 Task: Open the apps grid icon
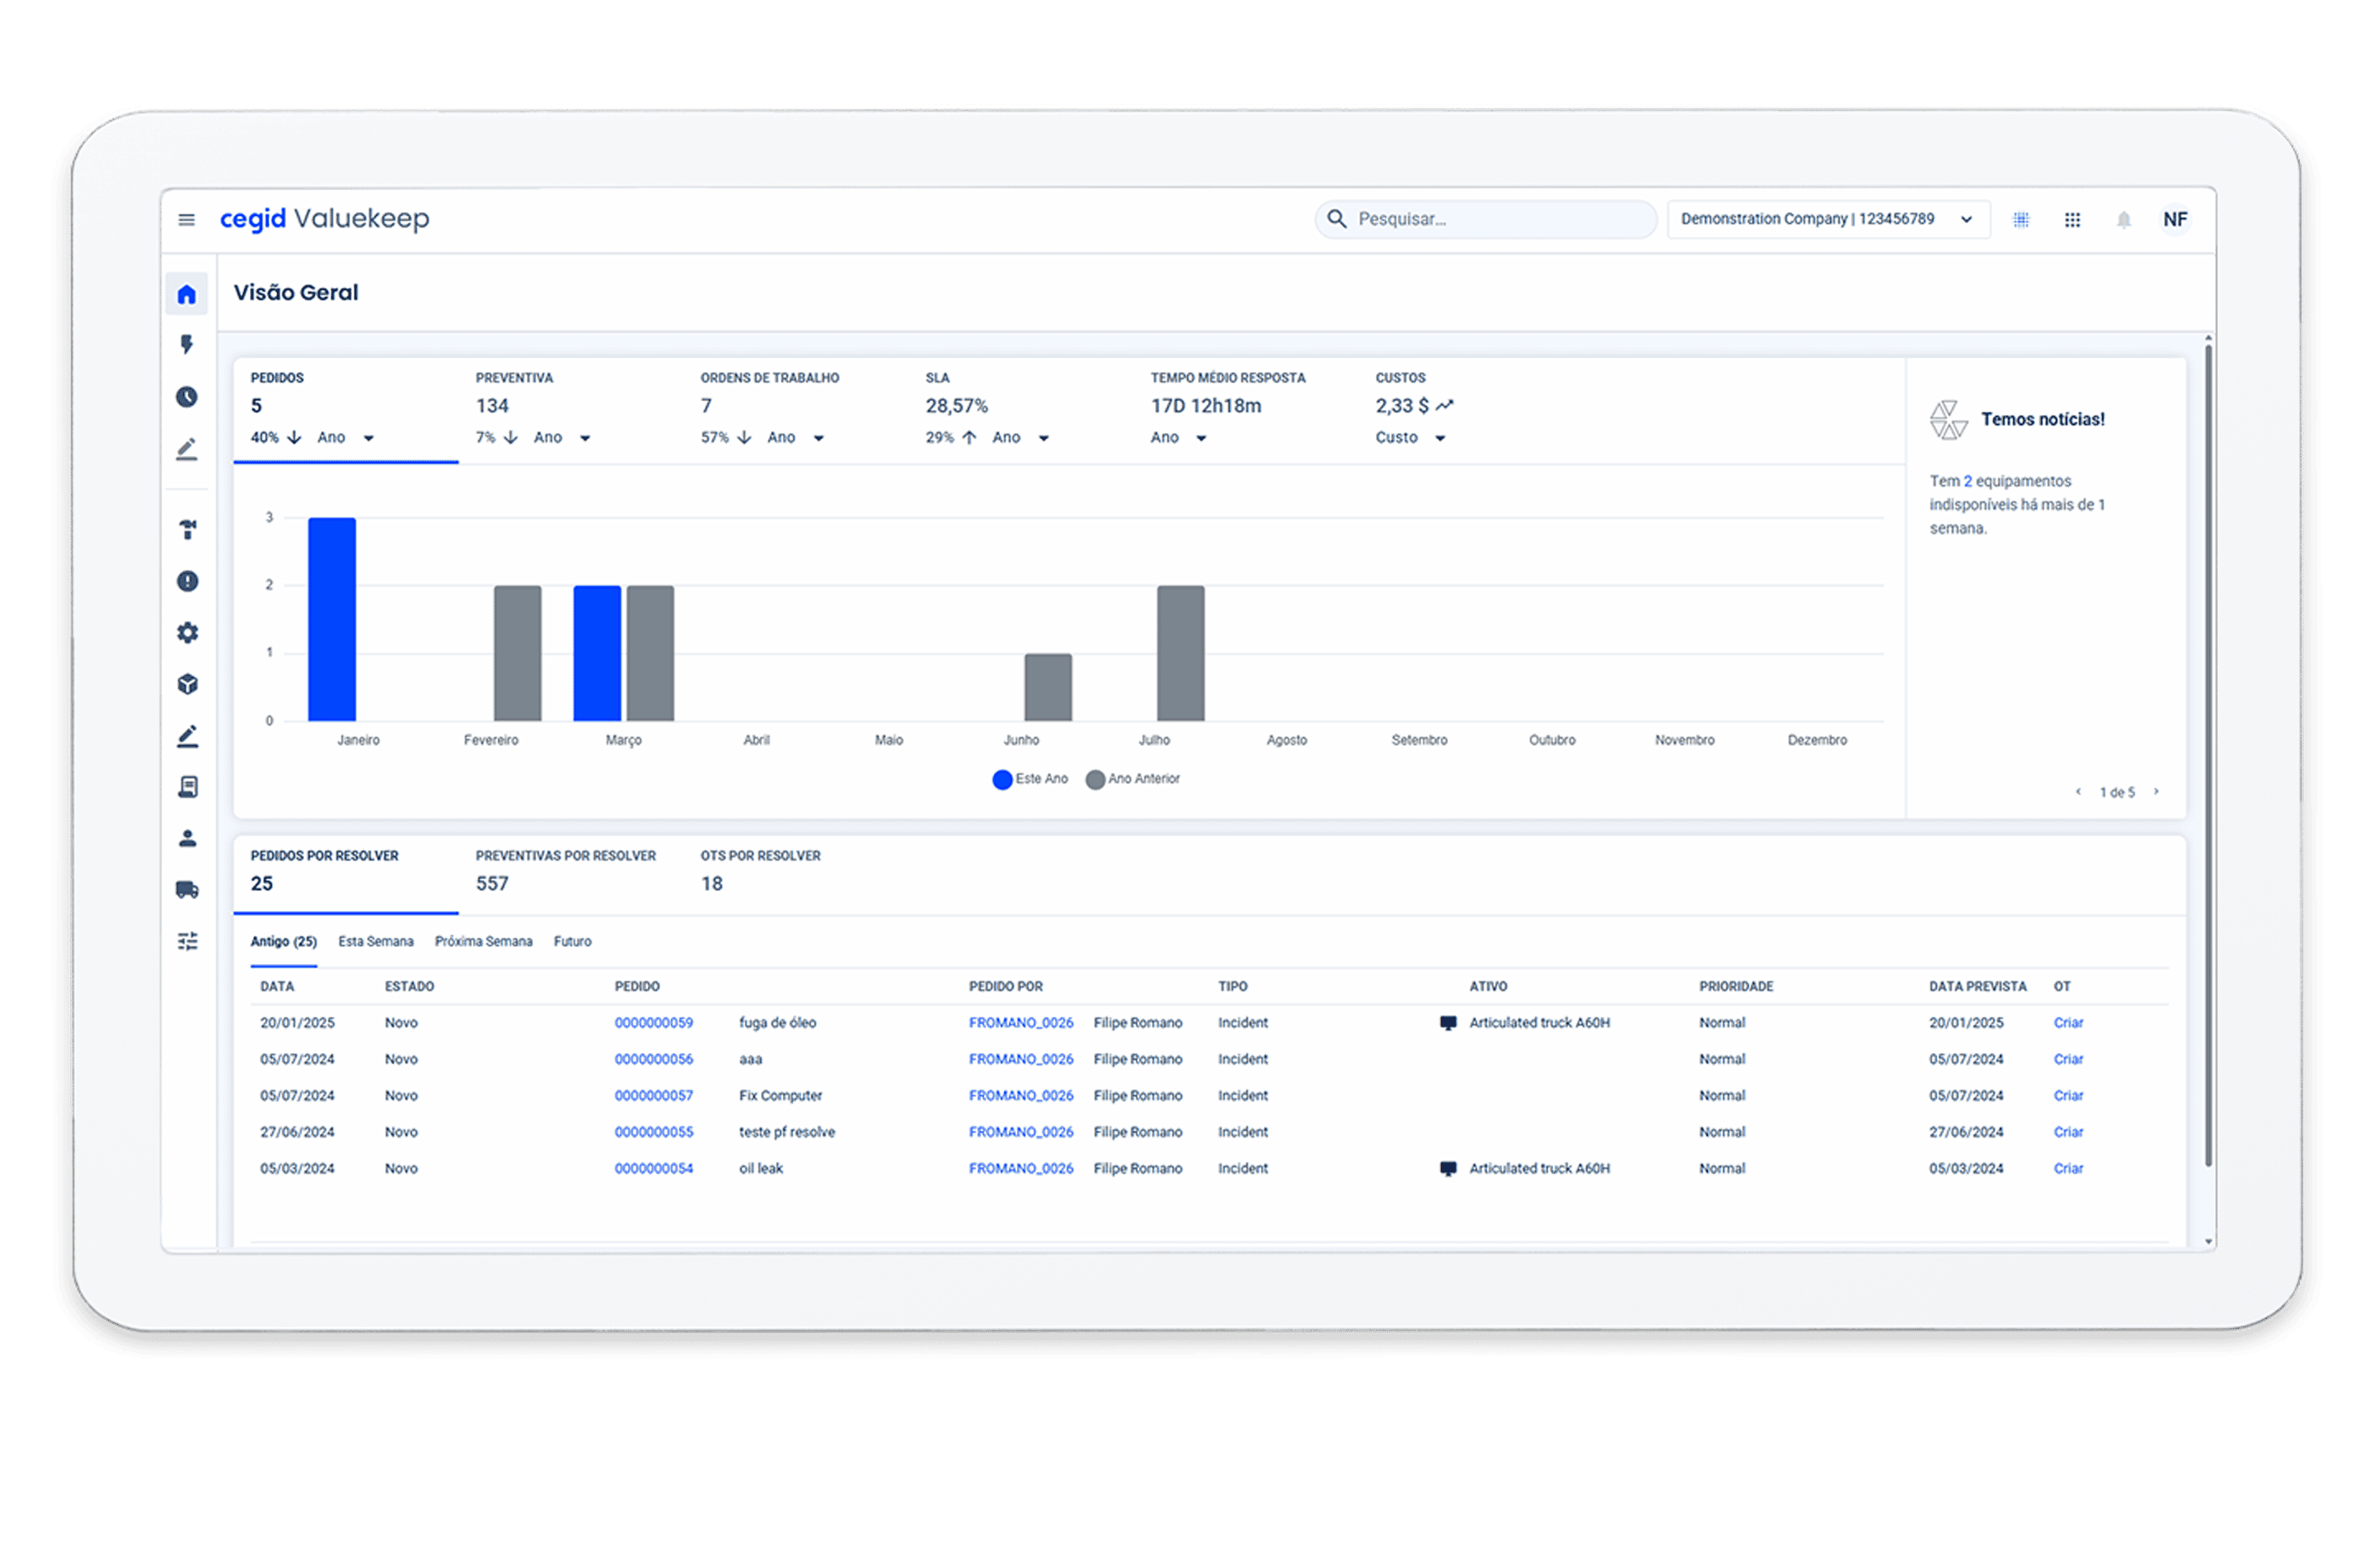[2072, 220]
